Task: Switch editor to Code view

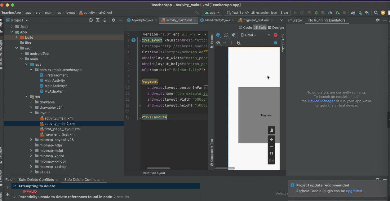Action: [245, 28]
